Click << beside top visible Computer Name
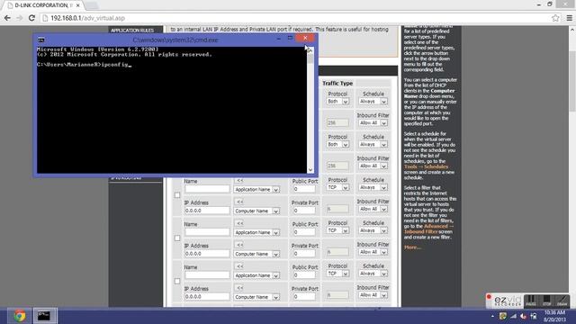The width and height of the screenshot is (576, 324). click(240, 202)
